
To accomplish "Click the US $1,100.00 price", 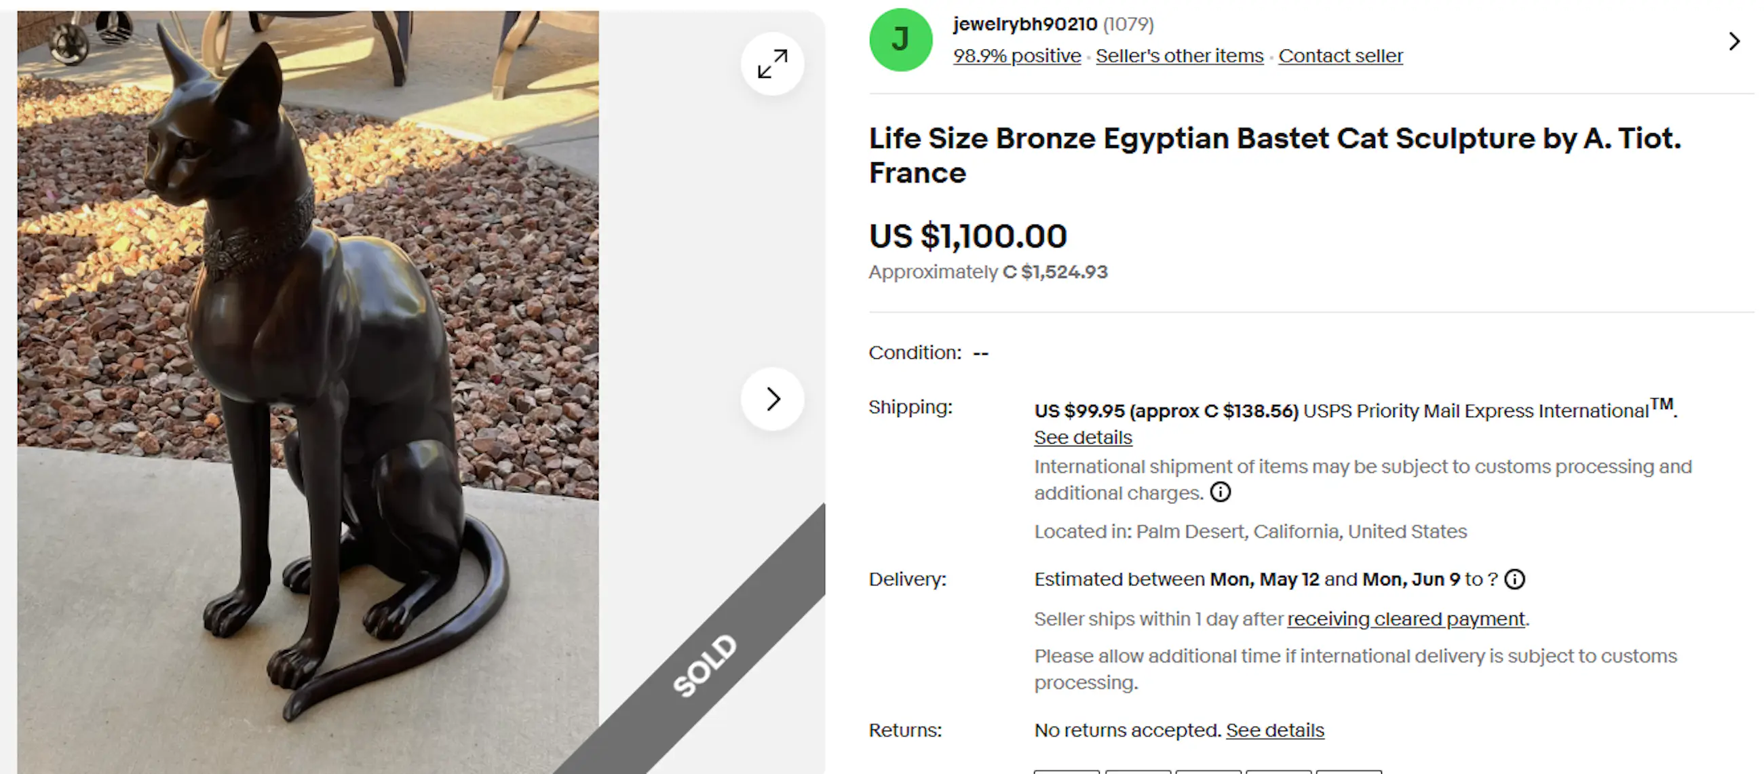I will tap(967, 236).
